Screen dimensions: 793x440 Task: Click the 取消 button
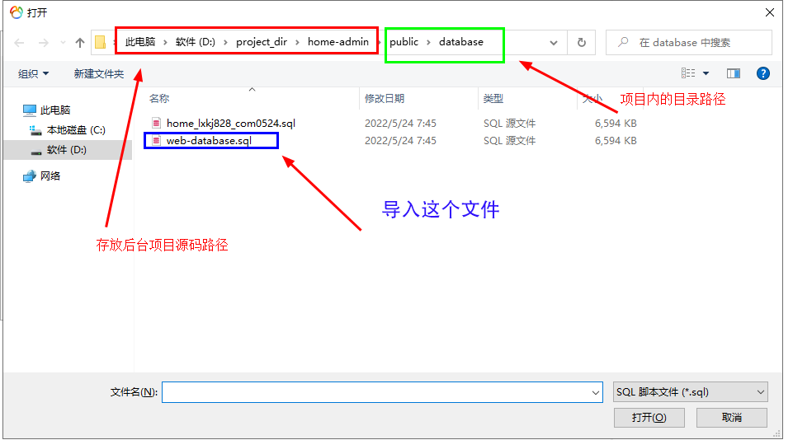731,418
